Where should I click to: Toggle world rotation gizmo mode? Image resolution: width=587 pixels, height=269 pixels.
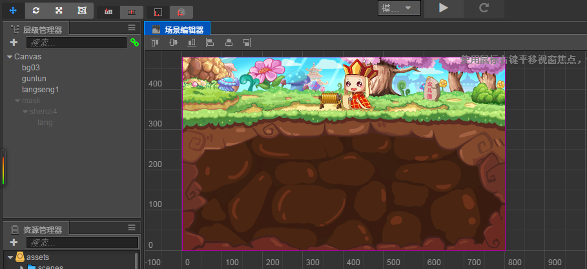pos(181,12)
